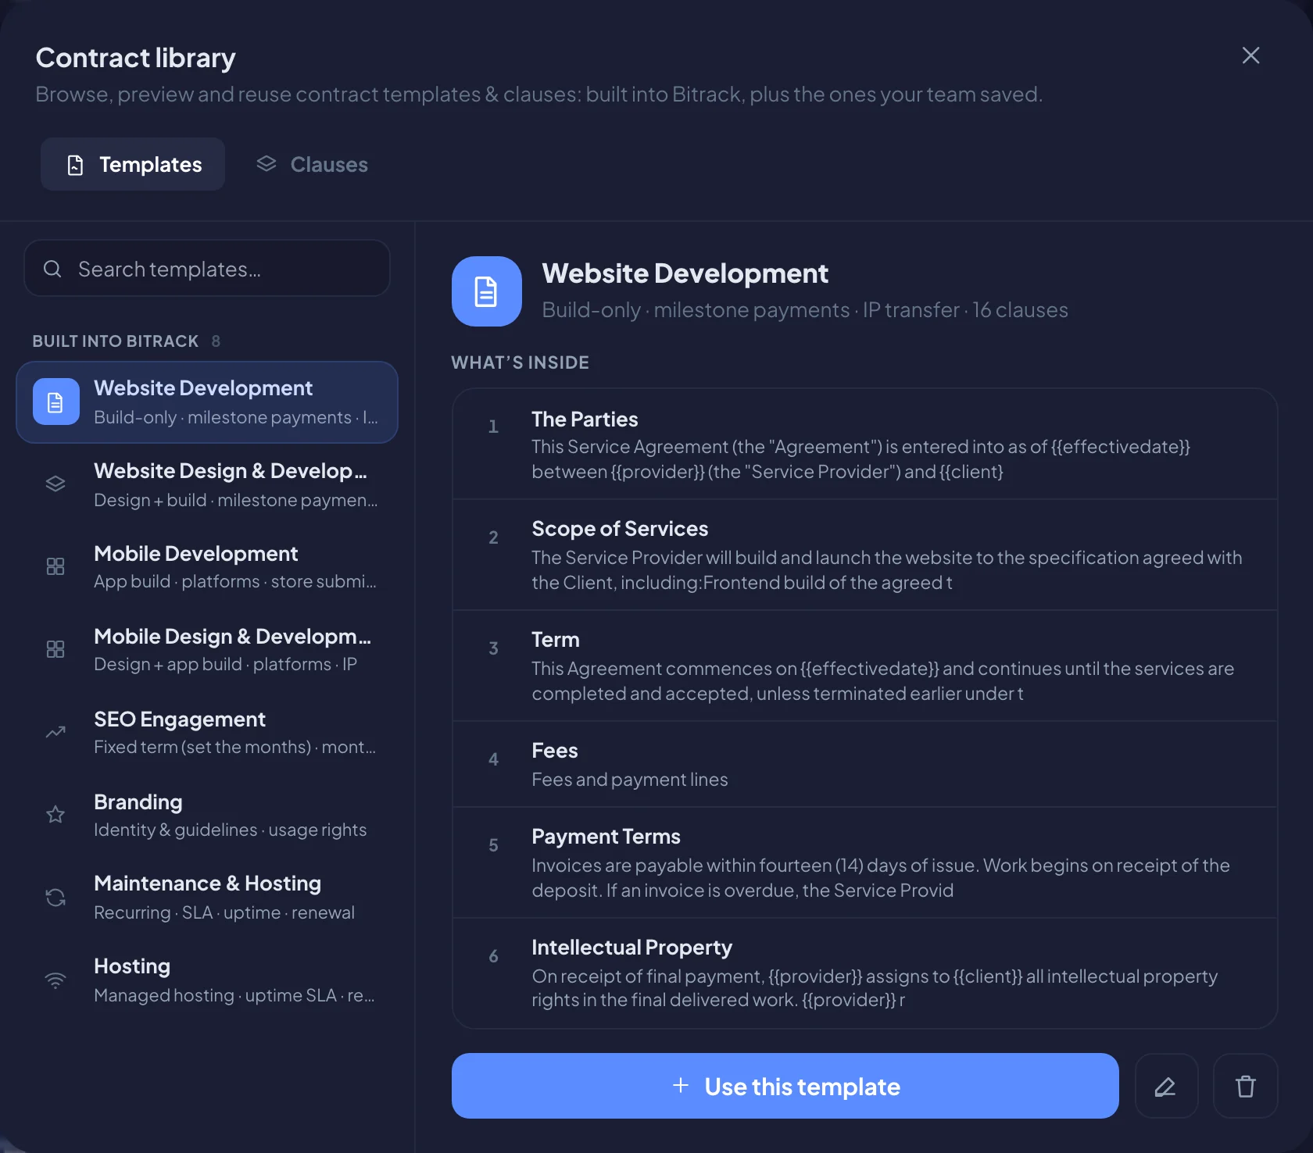Click the search magnifier icon
The image size is (1313, 1153).
[x=52, y=269]
